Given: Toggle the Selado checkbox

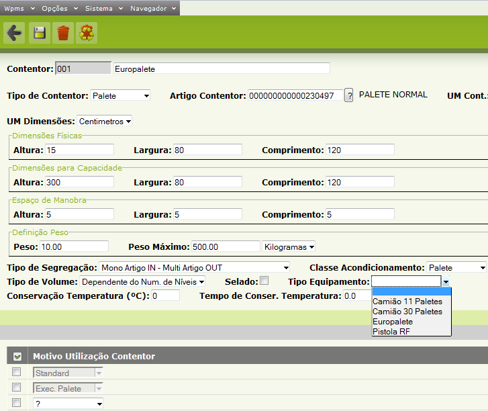Looking at the screenshot, I should point(264,281).
